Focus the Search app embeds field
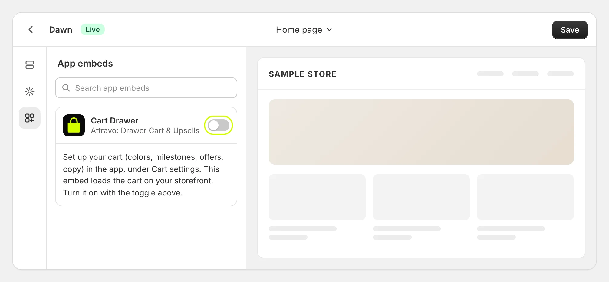Image resolution: width=609 pixels, height=282 pixels. (146, 88)
